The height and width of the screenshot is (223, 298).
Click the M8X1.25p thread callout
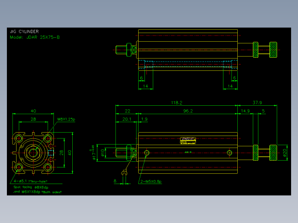66,120
